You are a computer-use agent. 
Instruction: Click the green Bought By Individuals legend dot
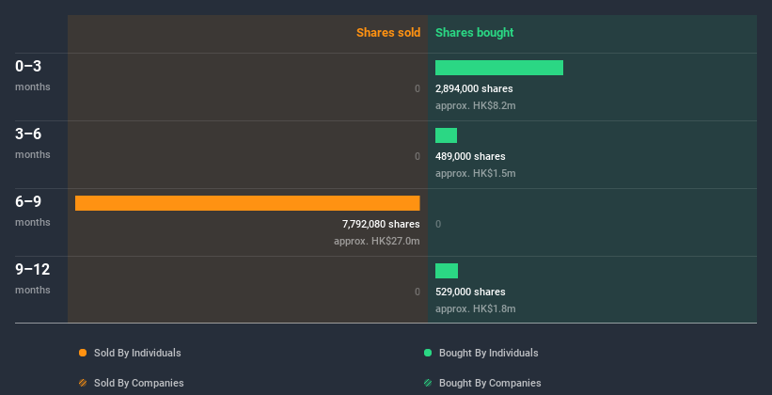click(x=428, y=353)
